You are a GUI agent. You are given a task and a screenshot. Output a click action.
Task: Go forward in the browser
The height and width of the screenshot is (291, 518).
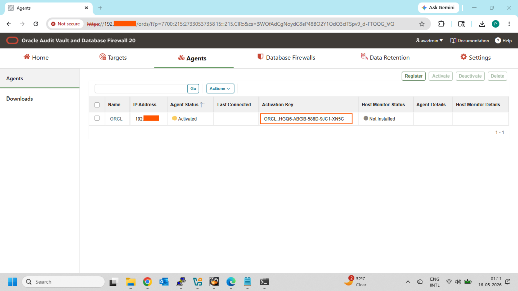[x=22, y=24]
